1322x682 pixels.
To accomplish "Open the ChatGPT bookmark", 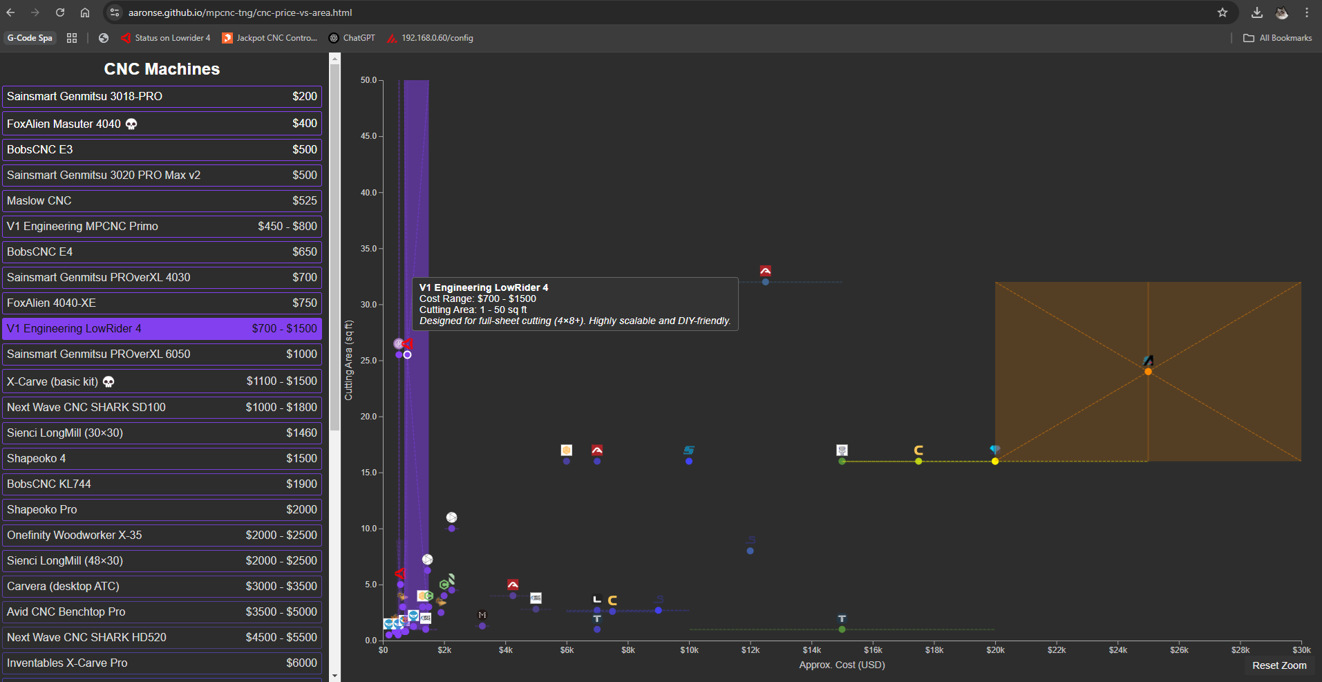I will click(x=352, y=38).
